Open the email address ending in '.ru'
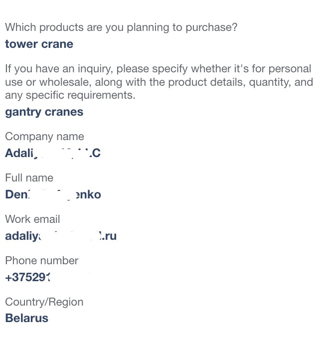The height and width of the screenshot is (340, 324). point(61,236)
